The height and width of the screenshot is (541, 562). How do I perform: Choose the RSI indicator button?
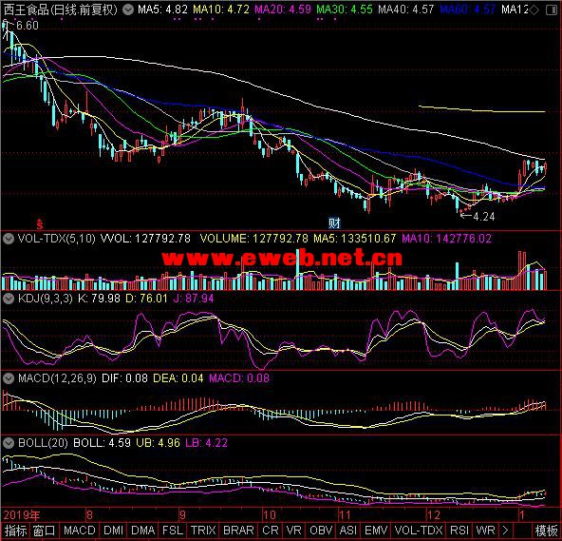point(459,531)
